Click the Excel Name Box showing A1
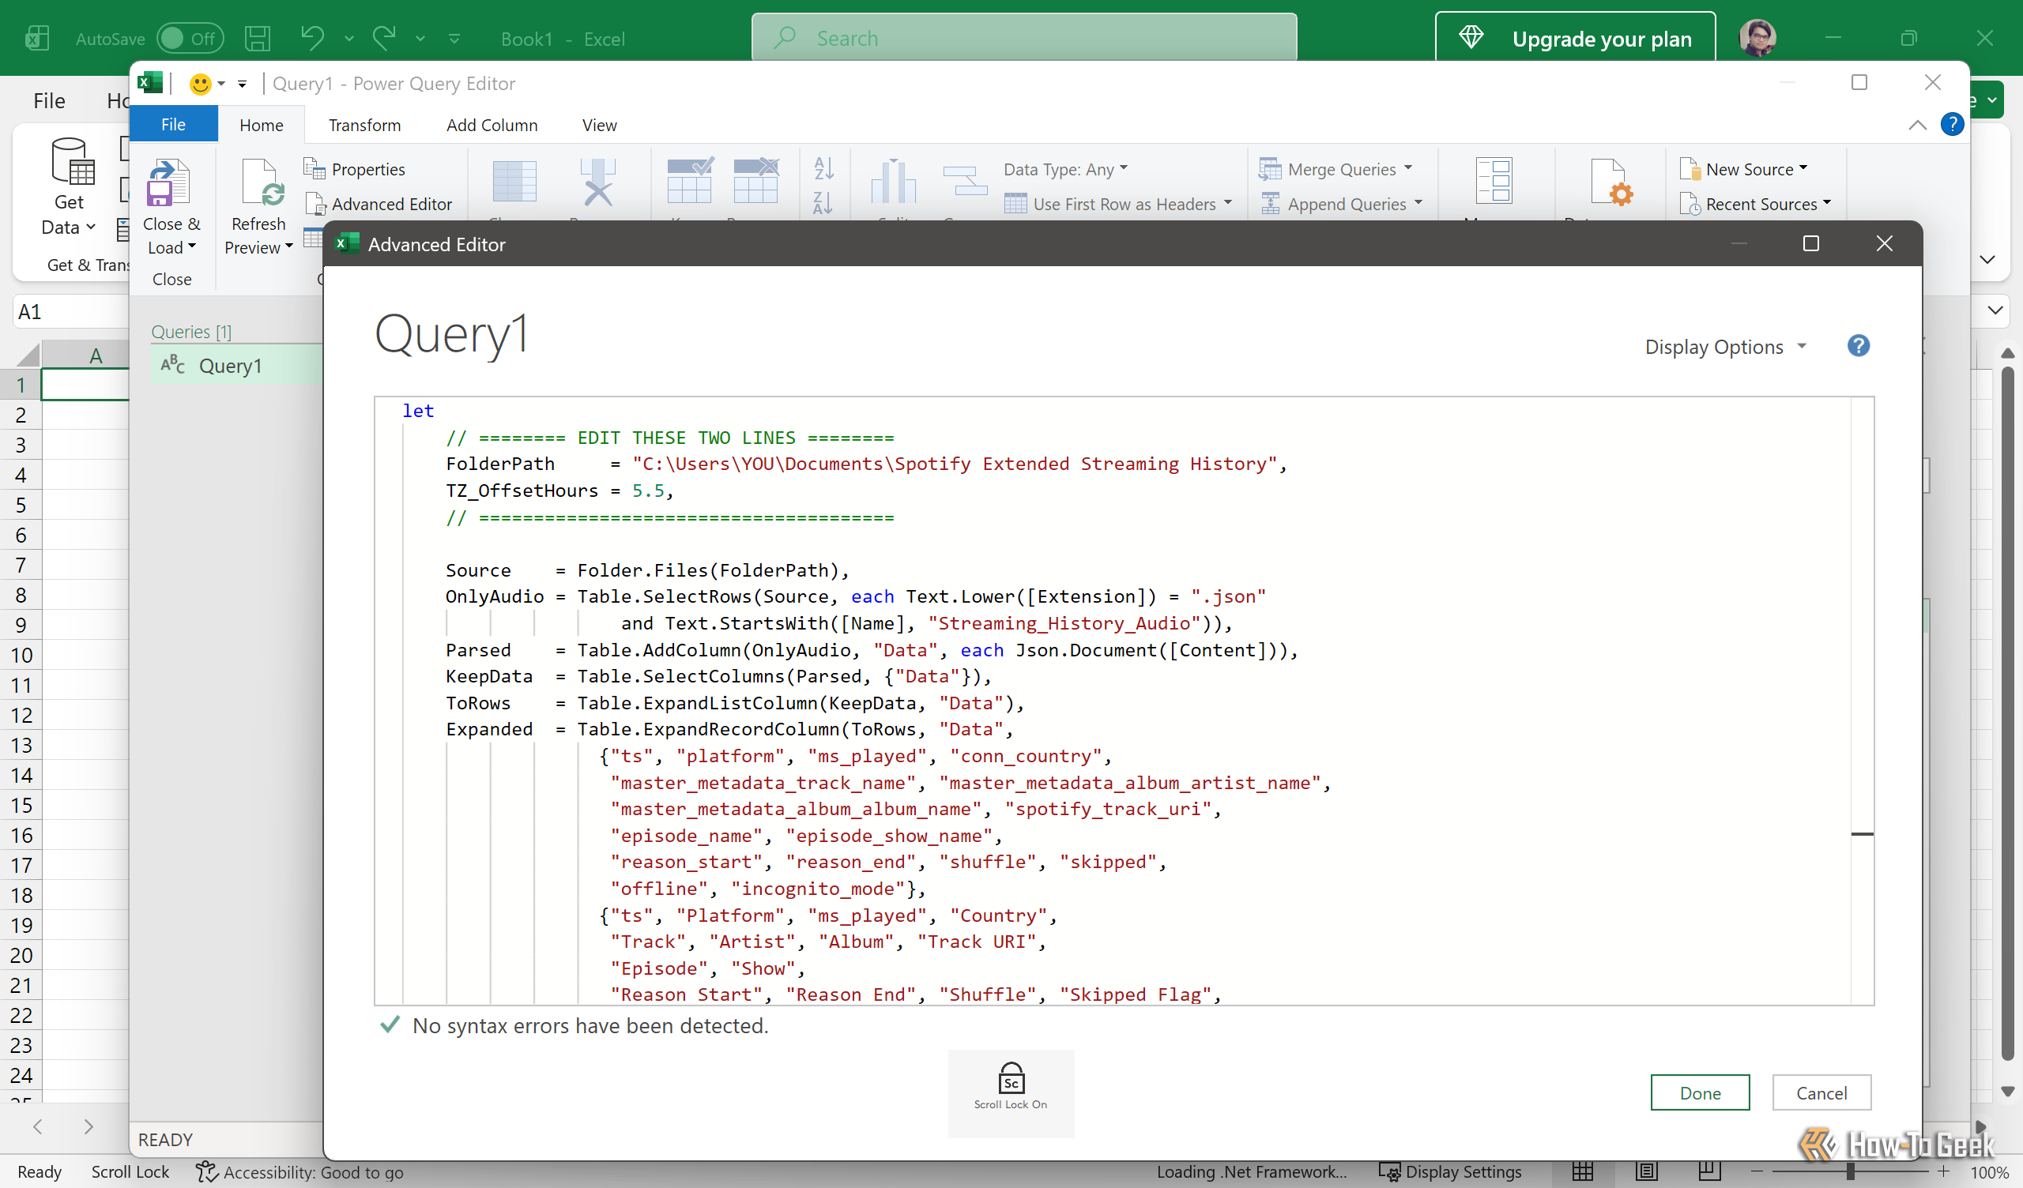 pos(70,311)
